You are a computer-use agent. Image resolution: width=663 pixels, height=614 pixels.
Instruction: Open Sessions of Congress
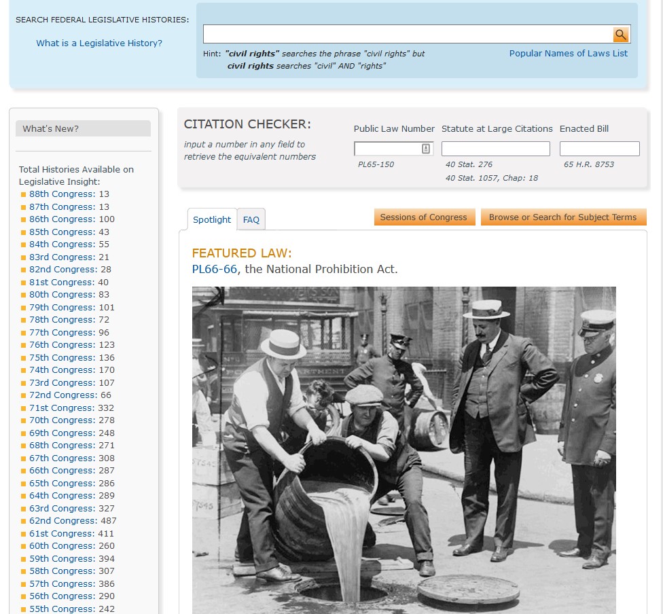pyautogui.click(x=424, y=217)
